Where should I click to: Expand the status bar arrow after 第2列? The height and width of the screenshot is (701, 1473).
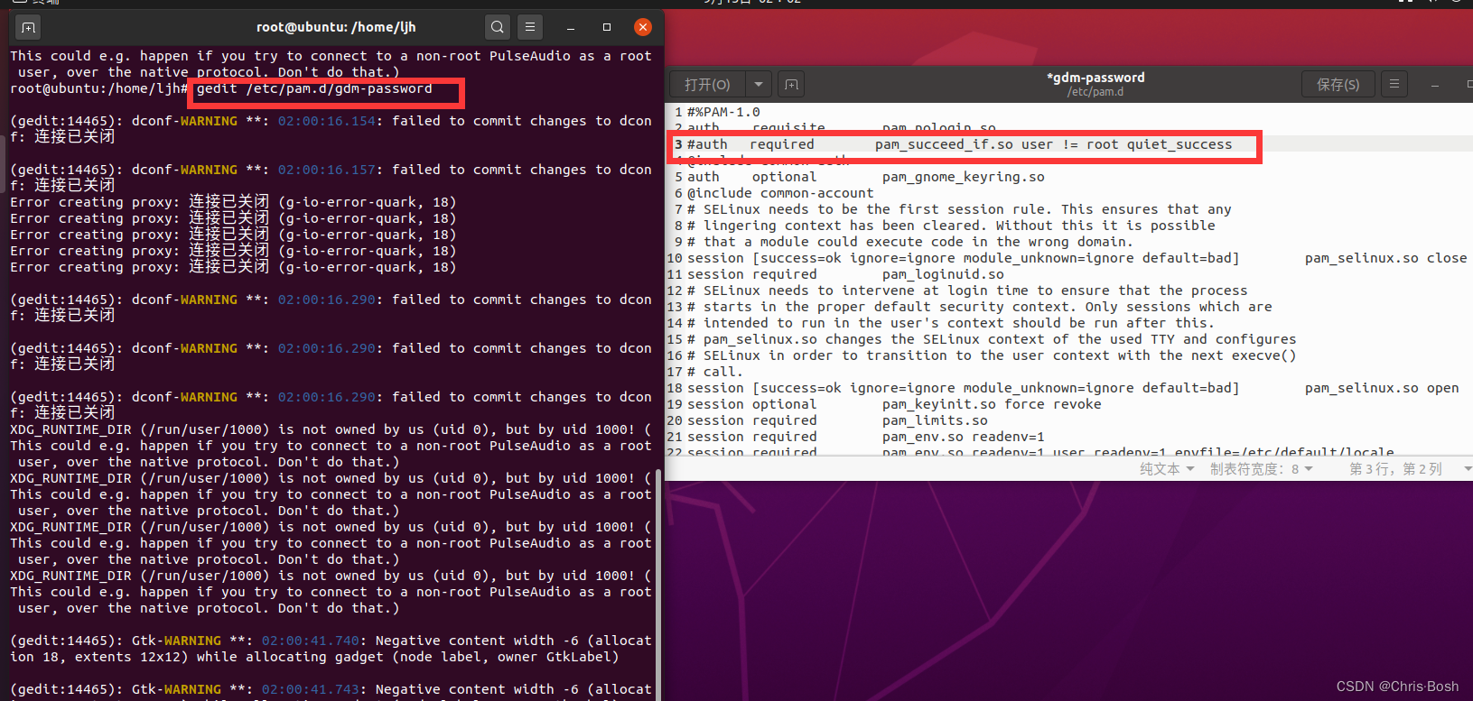(1468, 469)
